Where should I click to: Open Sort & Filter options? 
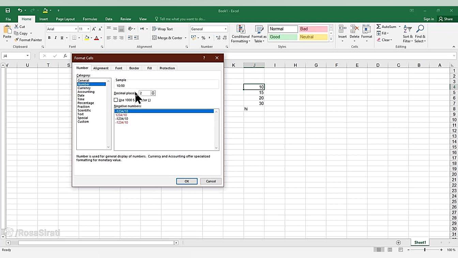[408, 34]
